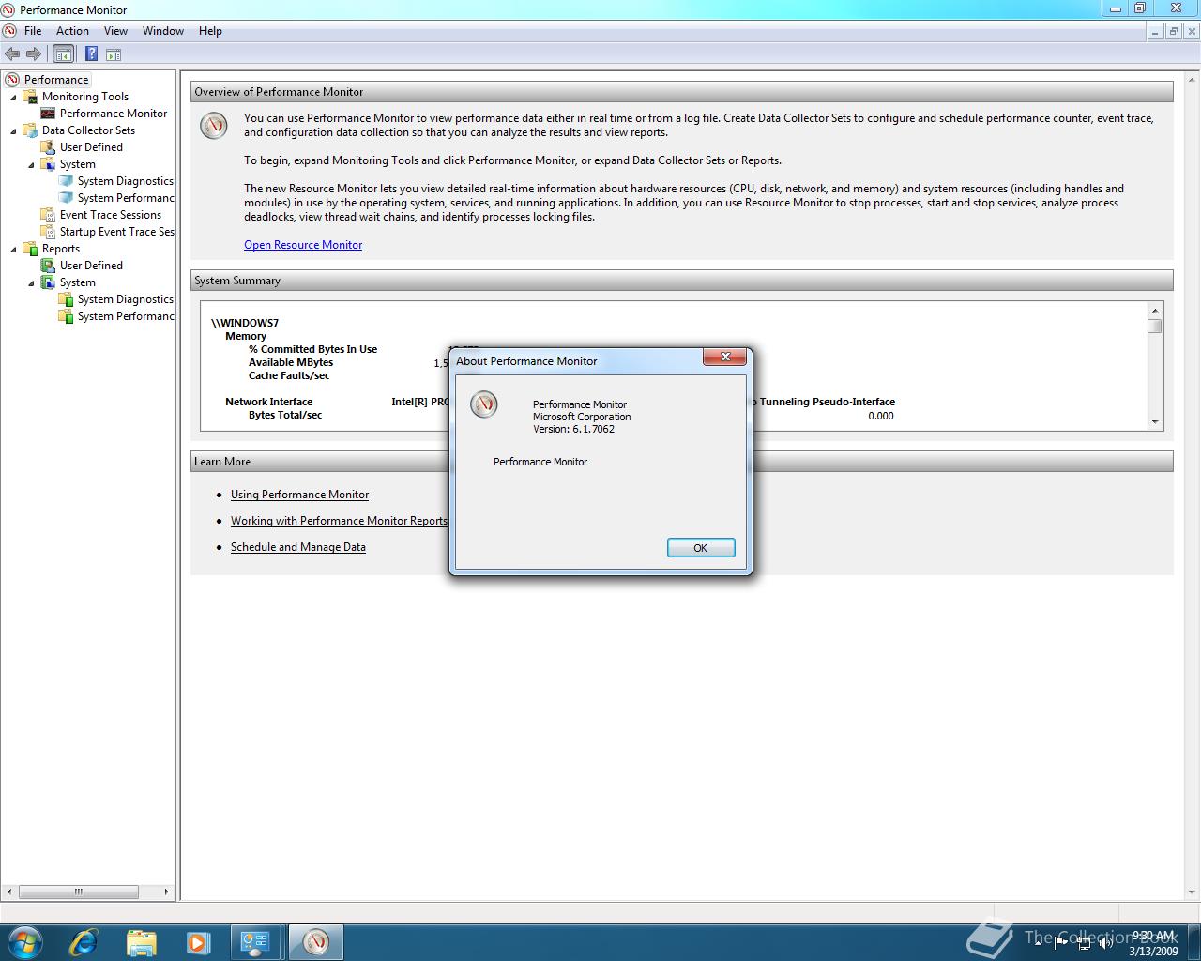Click System icon under Reports

[x=48, y=282]
